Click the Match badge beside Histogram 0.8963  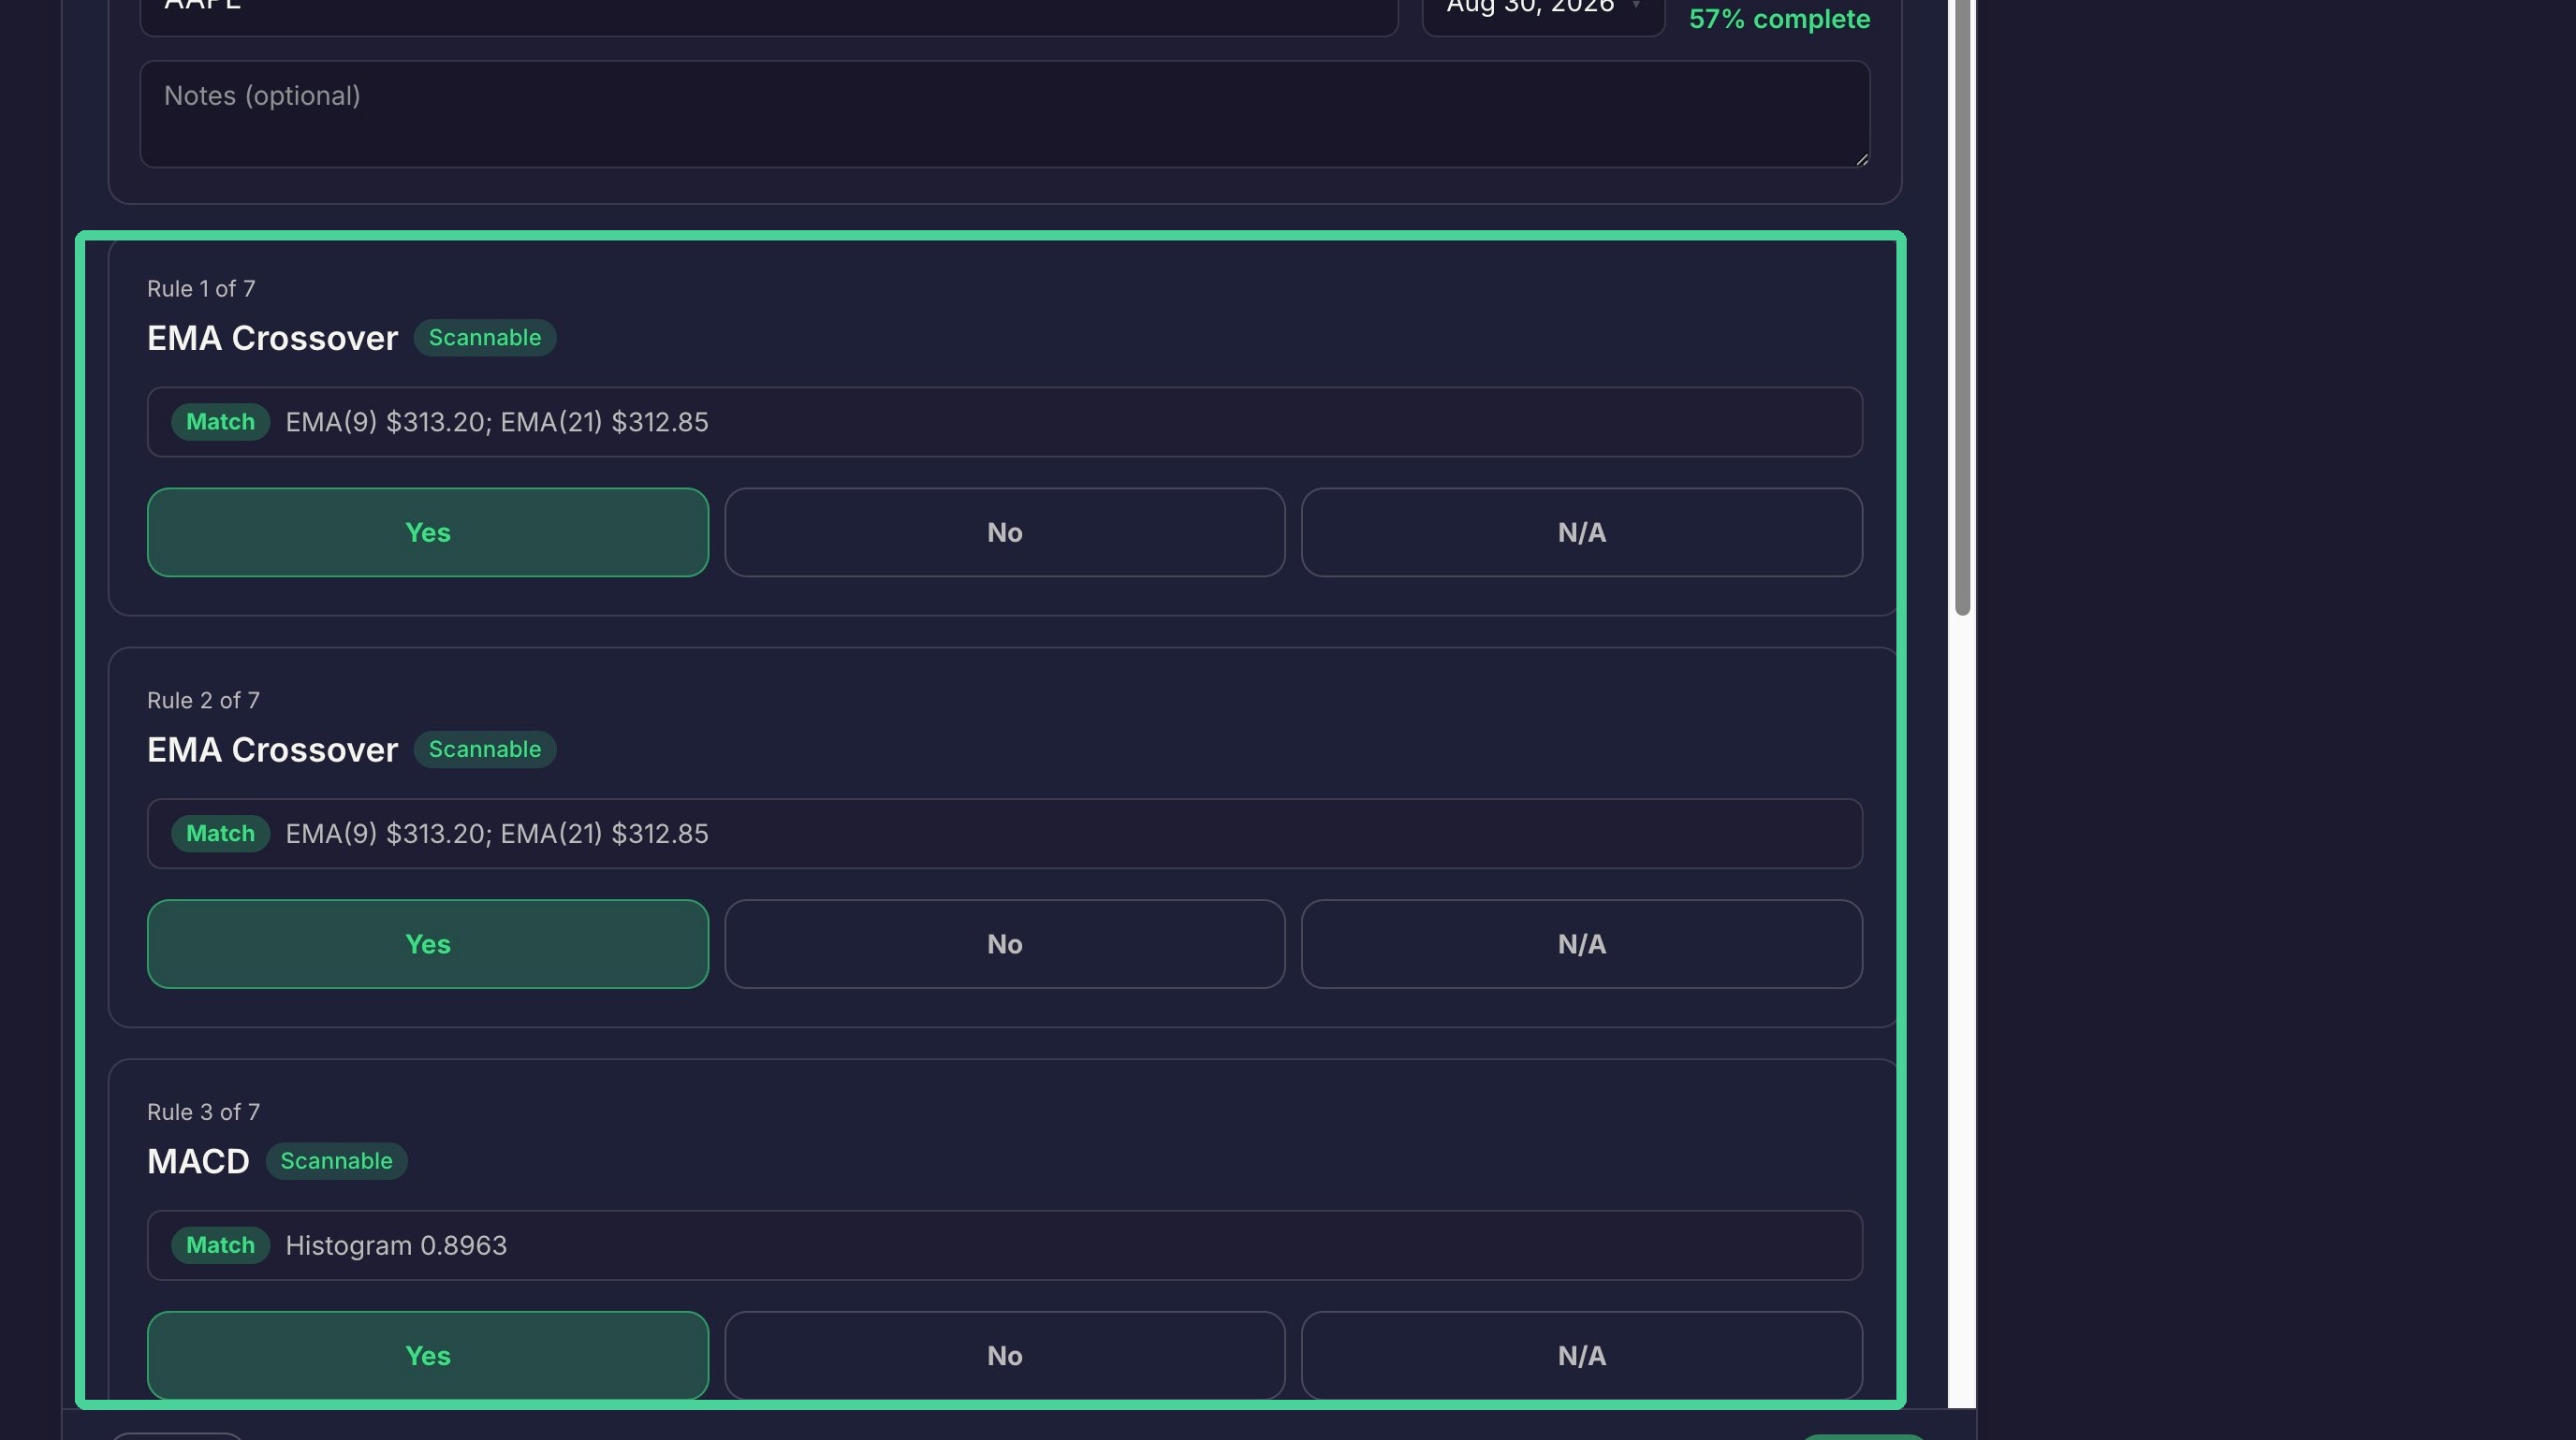click(220, 1245)
